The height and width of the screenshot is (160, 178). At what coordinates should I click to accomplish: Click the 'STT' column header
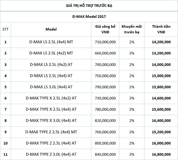click(5, 29)
